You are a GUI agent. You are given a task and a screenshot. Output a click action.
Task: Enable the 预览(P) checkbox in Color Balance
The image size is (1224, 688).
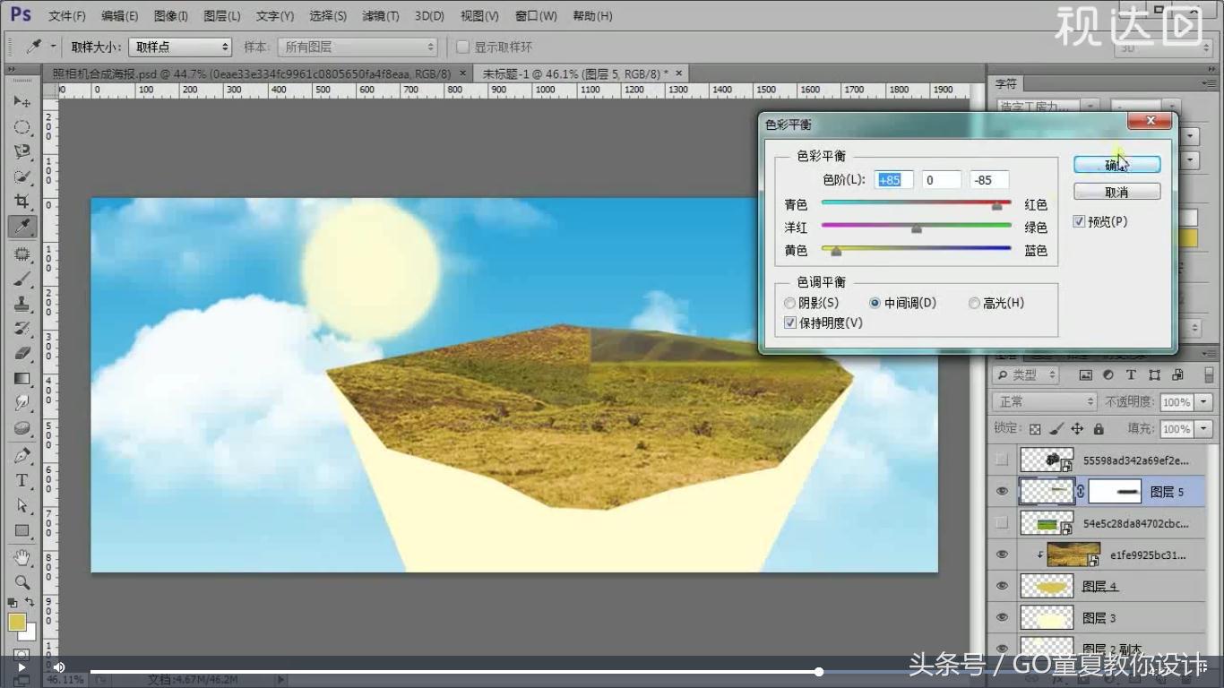click(1080, 221)
